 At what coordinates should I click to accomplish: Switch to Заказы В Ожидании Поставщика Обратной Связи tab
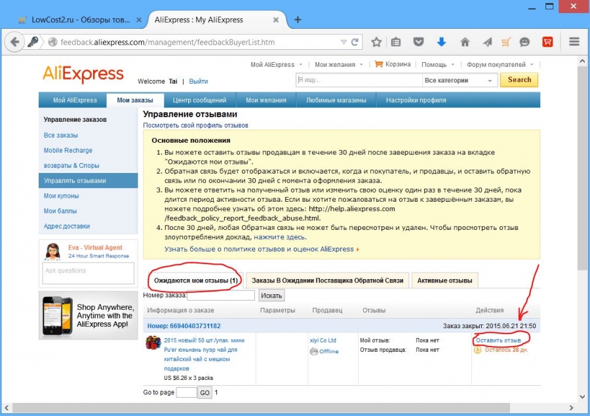pos(327,280)
